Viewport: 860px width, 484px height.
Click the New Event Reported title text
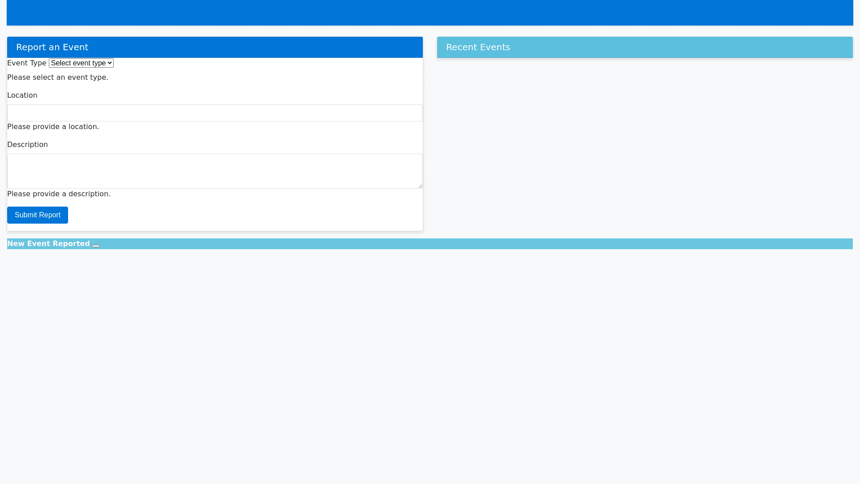(x=48, y=244)
